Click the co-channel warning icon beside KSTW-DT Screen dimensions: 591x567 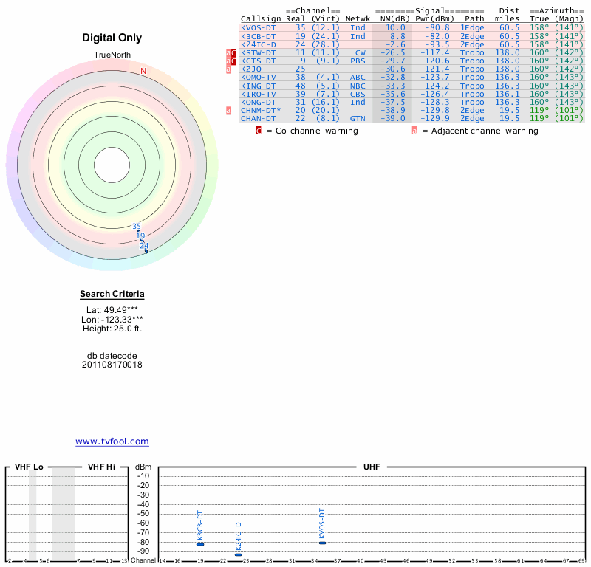tap(233, 53)
